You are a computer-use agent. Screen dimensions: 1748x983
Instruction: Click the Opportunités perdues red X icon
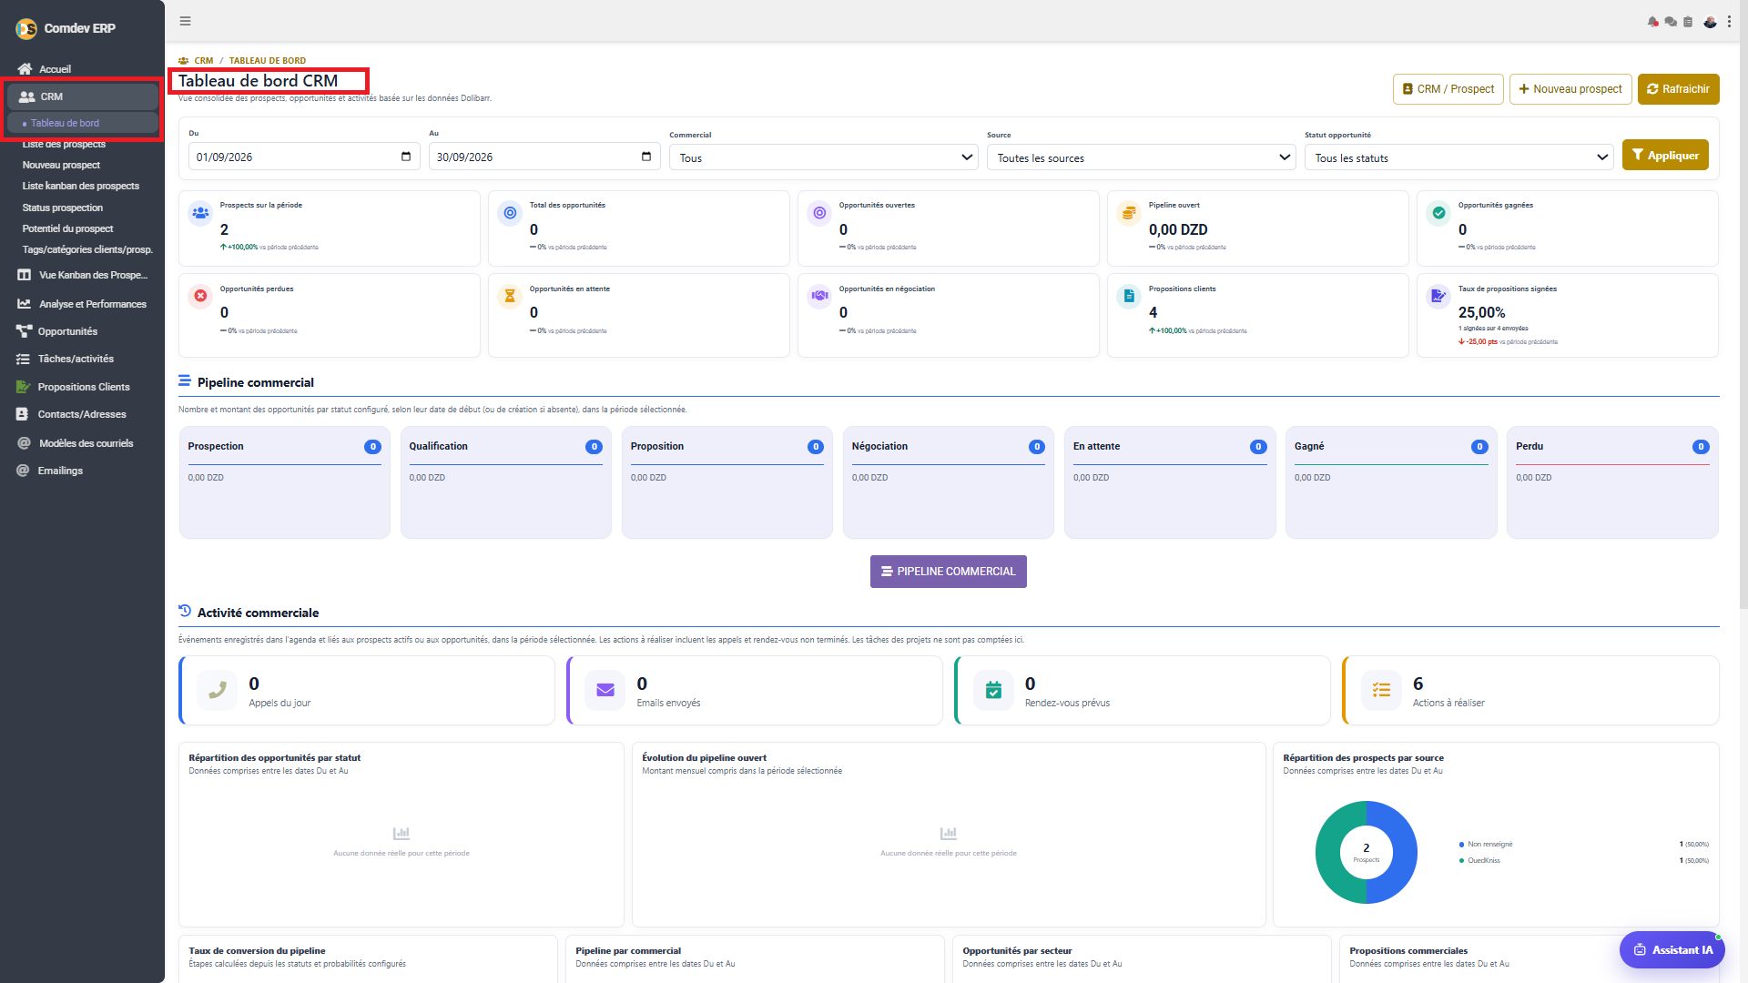[200, 296]
